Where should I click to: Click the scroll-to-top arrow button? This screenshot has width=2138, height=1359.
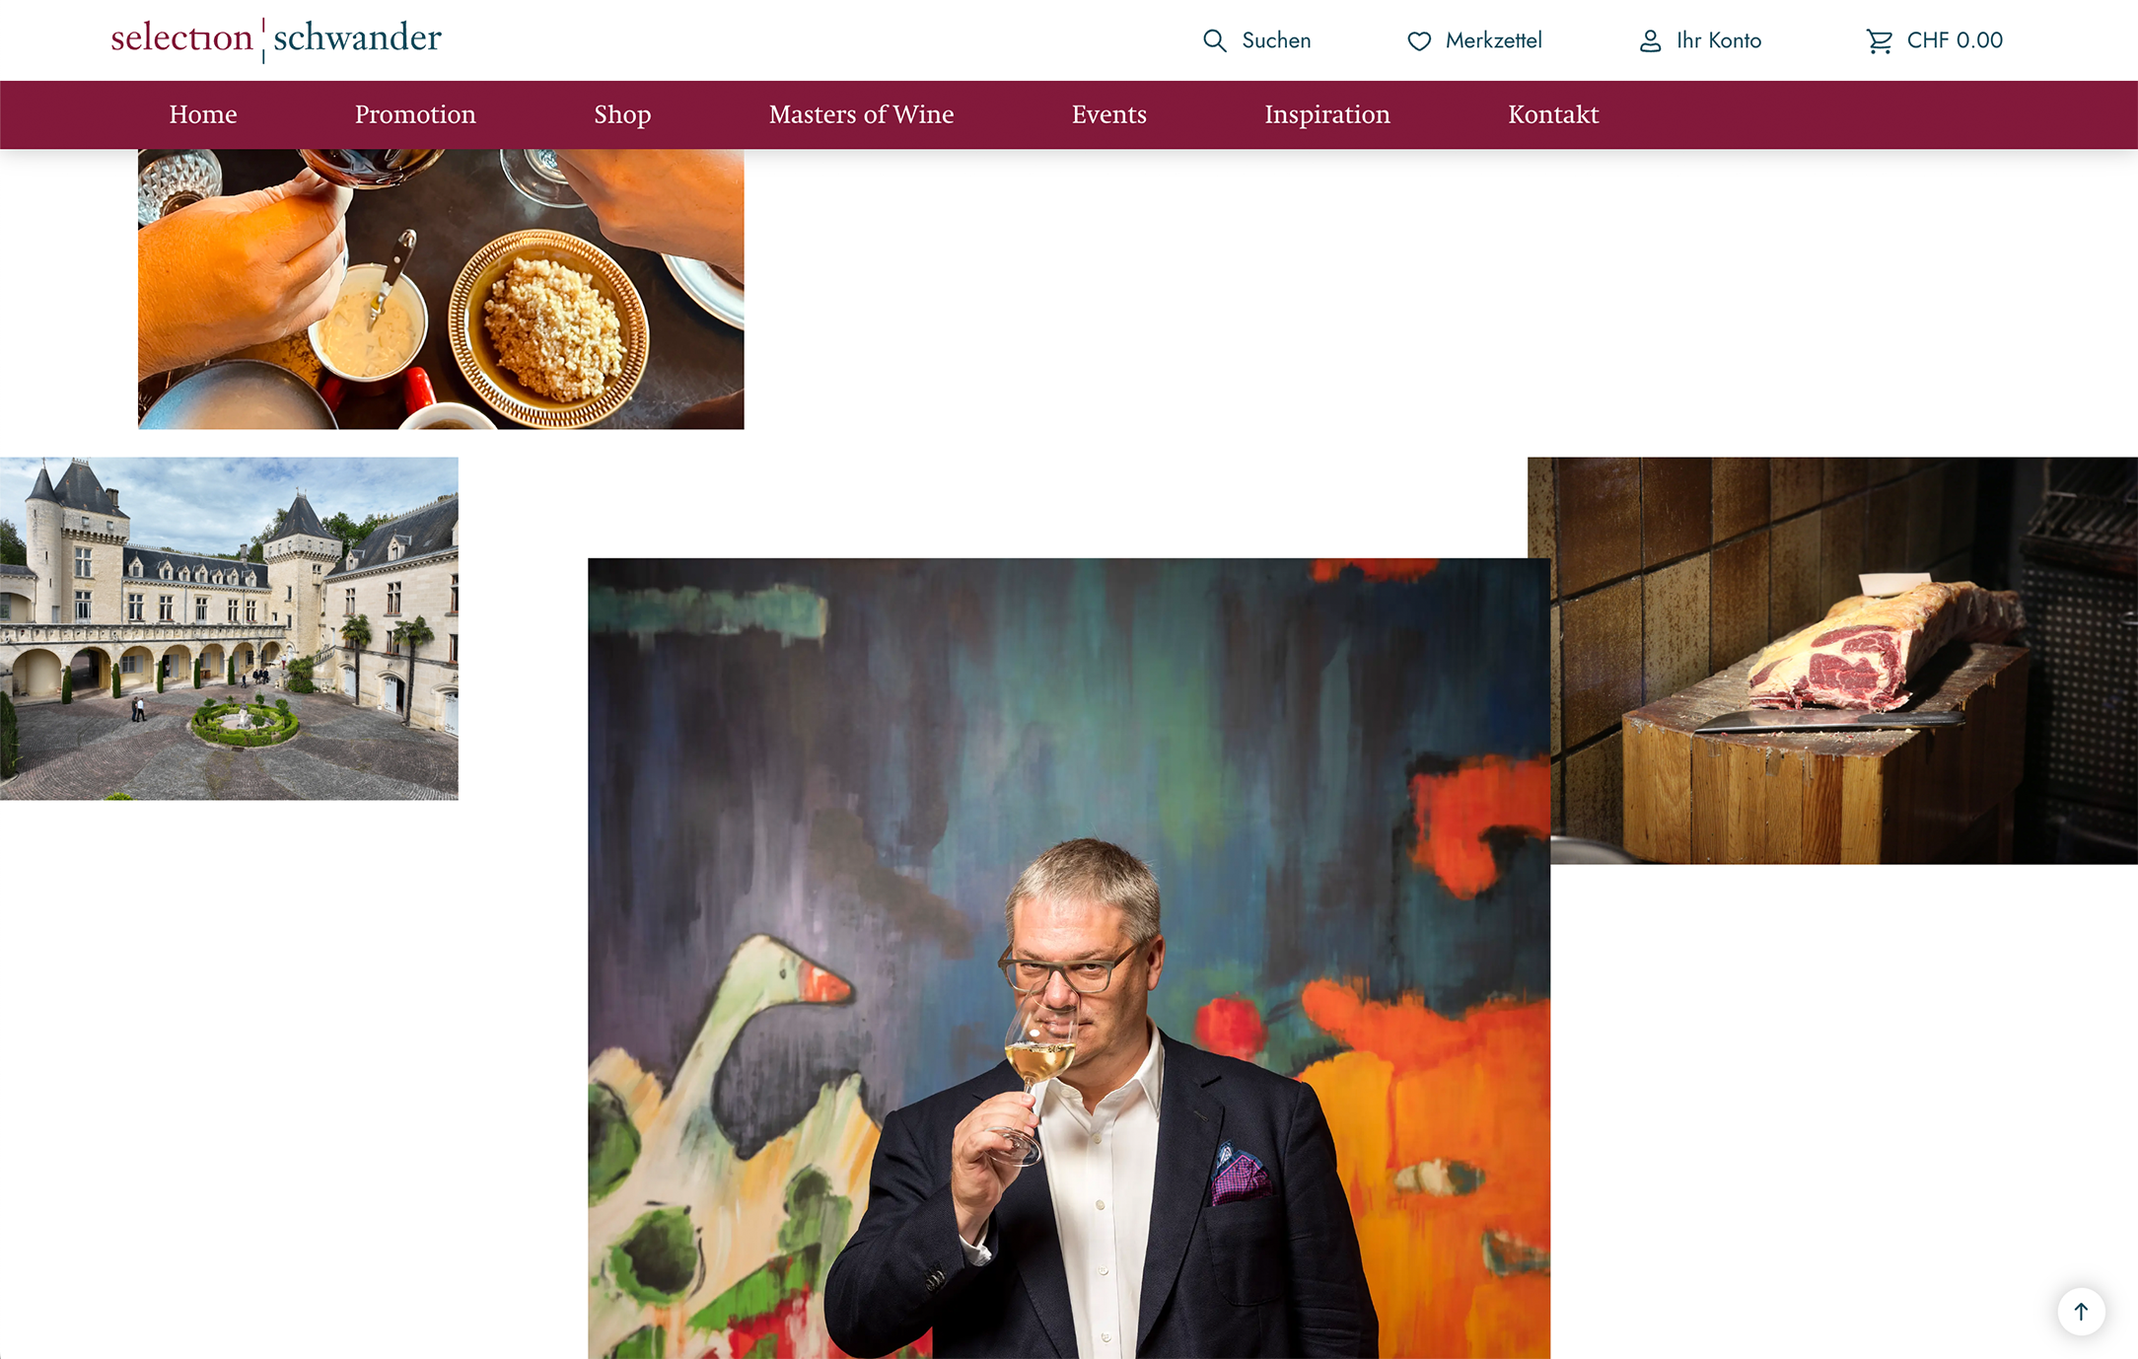pos(2081,1312)
